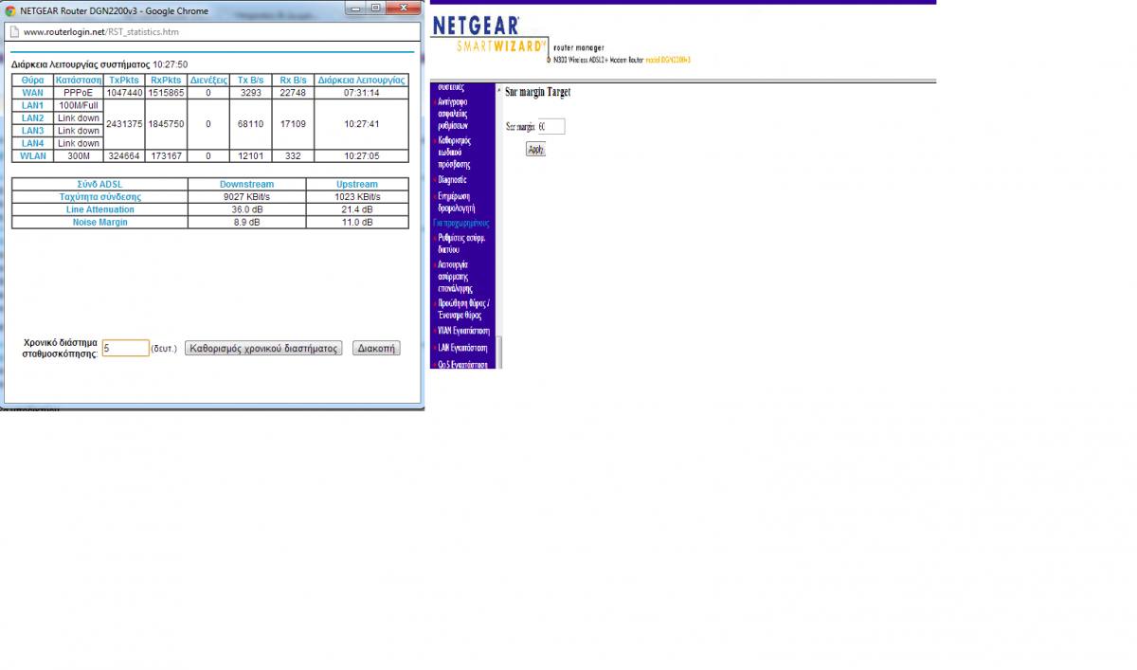
Task: Click upstream speed 1023 KBit/s
Action: [357, 196]
